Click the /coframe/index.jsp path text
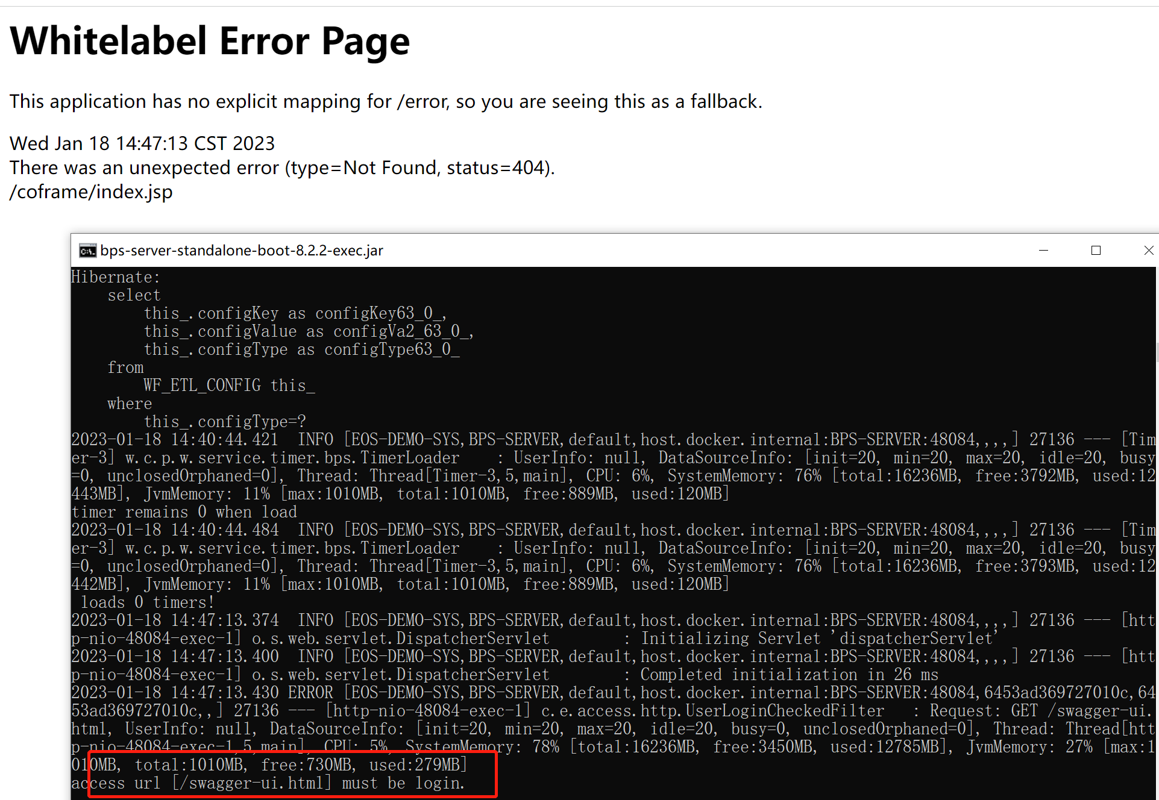The height and width of the screenshot is (800, 1159). [91, 192]
